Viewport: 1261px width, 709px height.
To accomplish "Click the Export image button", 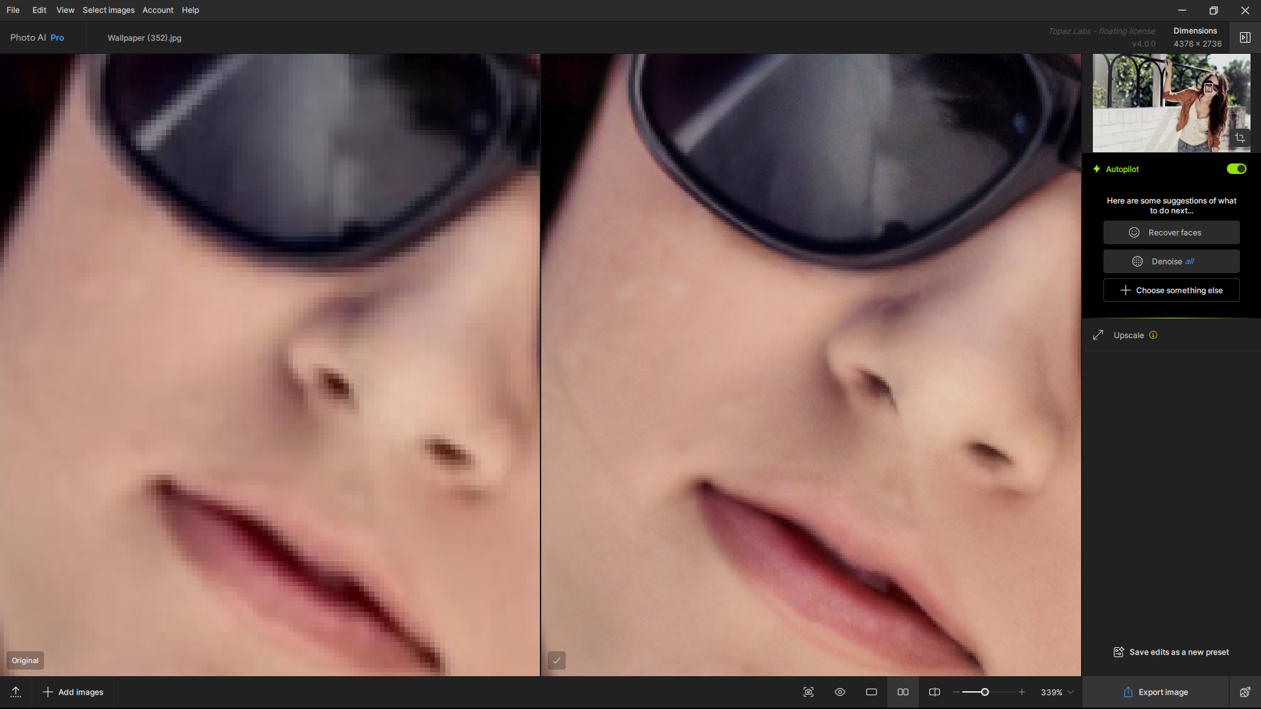I will point(1155,692).
